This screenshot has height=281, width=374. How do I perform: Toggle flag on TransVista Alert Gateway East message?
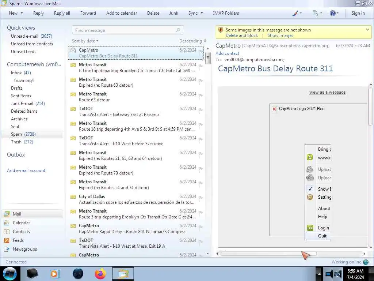[201, 110]
